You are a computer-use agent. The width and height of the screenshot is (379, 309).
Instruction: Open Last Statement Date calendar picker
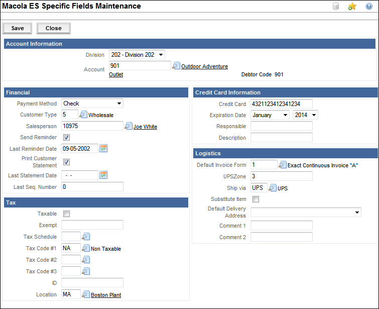coord(104,175)
